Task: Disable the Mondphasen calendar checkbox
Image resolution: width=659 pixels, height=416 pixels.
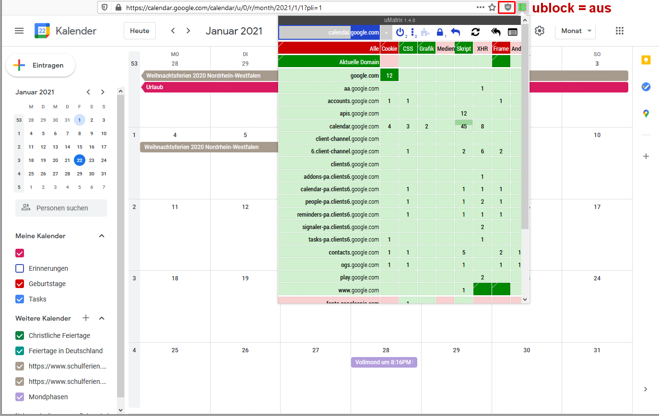Action: coord(20,397)
